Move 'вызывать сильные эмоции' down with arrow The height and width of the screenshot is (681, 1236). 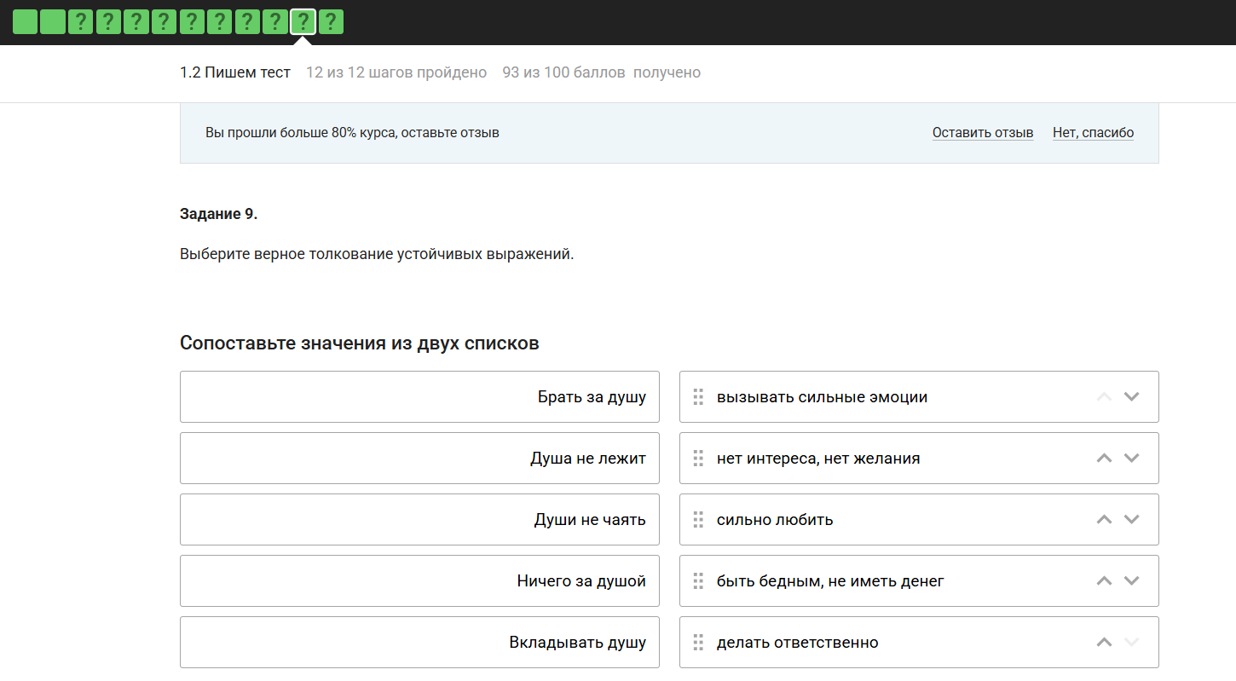(1131, 397)
